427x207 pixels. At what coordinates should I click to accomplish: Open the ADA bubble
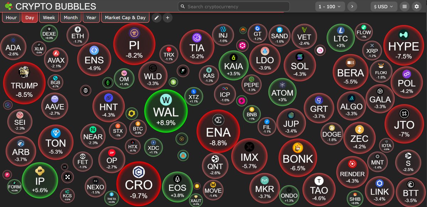pyautogui.click(x=13, y=48)
